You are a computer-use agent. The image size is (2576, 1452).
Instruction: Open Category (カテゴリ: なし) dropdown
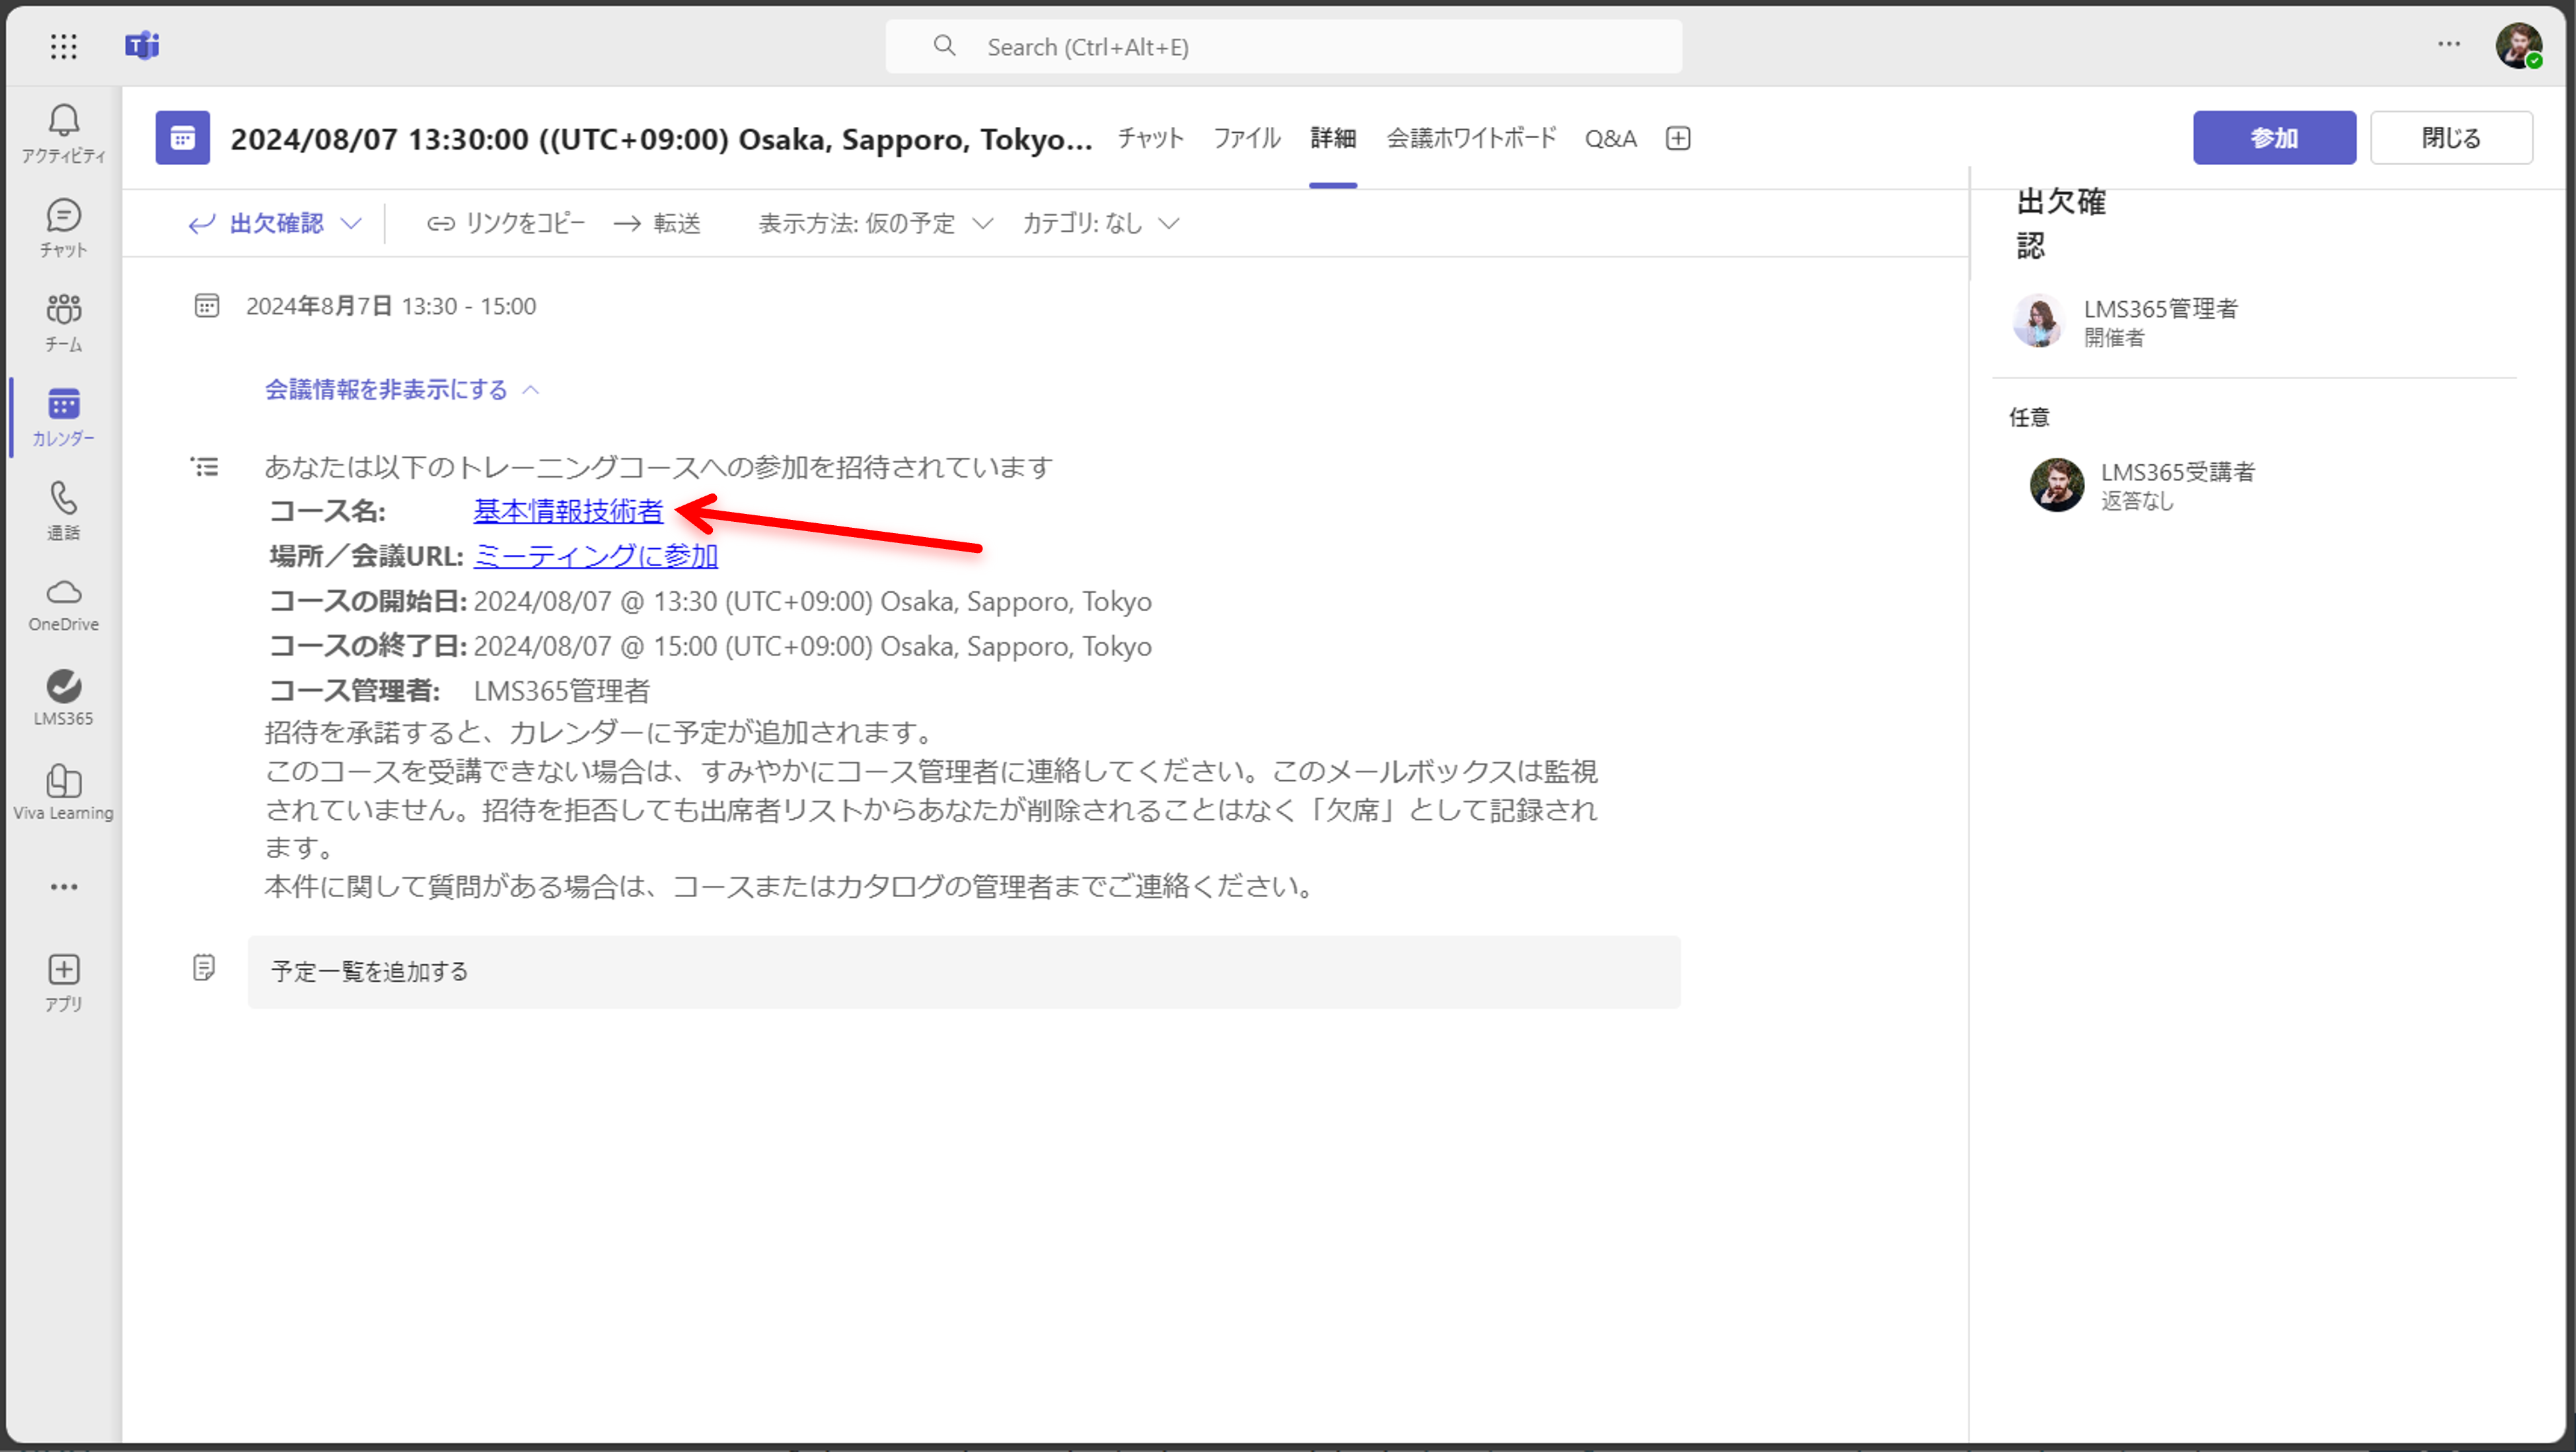(x=1101, y=223)
